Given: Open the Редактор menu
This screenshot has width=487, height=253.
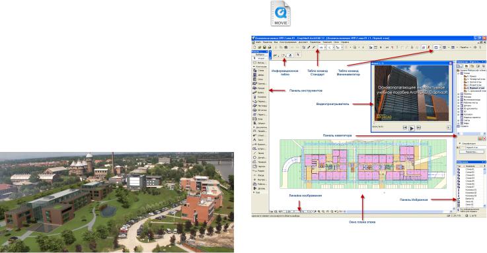Looking at the screenshot, I should point(268,42).
